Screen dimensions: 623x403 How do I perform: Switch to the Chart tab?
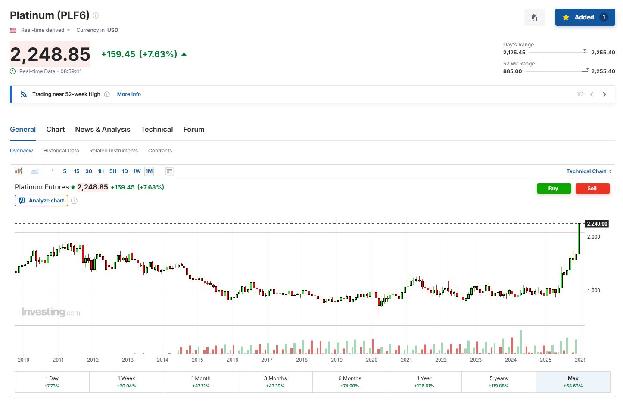56,129
